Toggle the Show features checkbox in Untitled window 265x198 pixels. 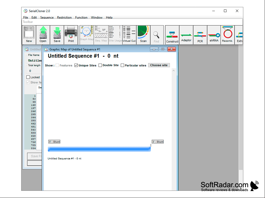(x=28, y=82)
